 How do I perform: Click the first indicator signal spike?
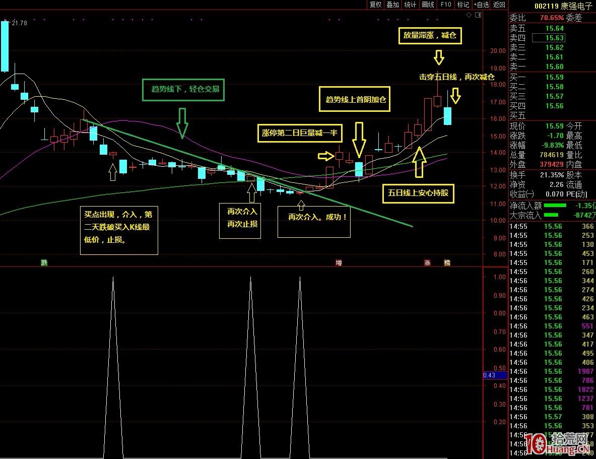[113, 367]
